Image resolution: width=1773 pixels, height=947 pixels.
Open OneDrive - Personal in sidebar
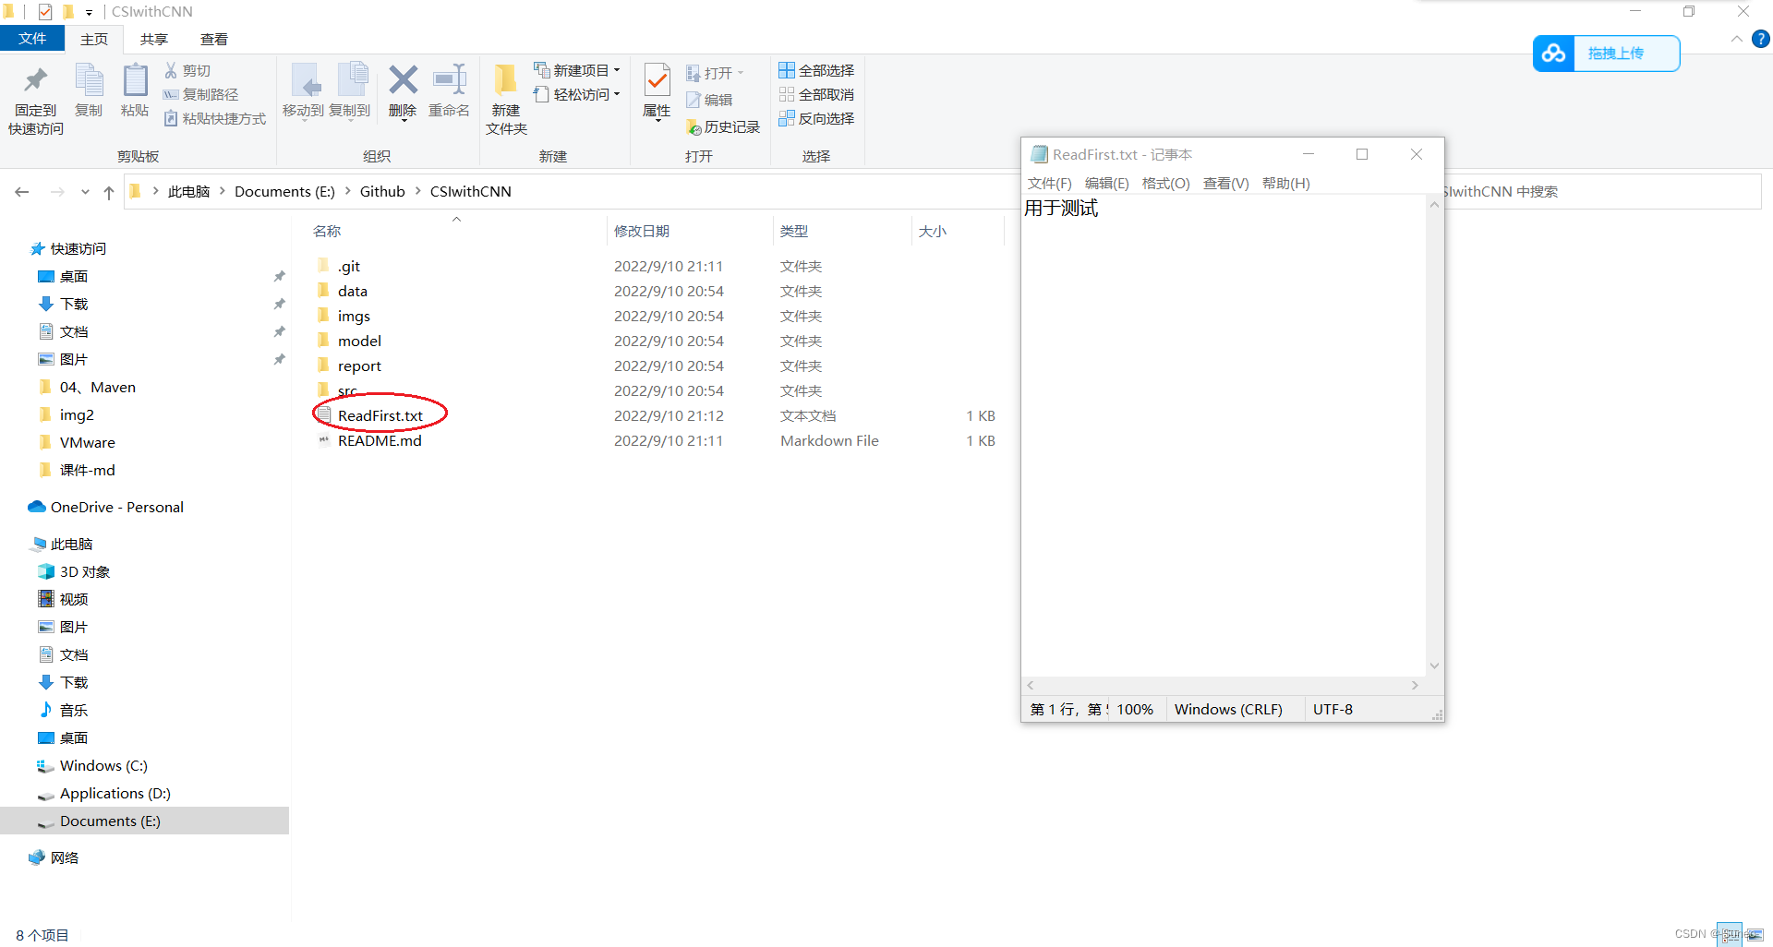(x=116, y=507)
